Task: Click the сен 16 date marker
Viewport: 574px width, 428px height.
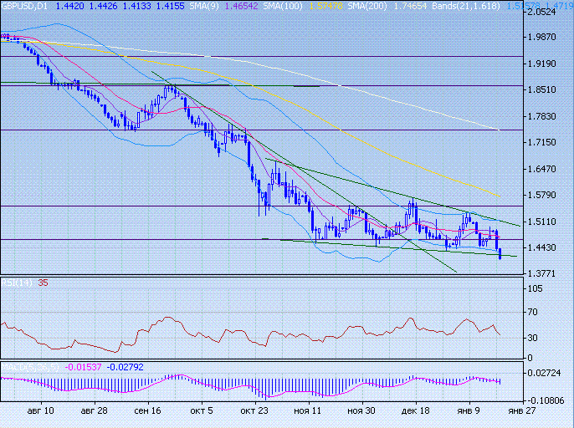Action: (147, 411)
